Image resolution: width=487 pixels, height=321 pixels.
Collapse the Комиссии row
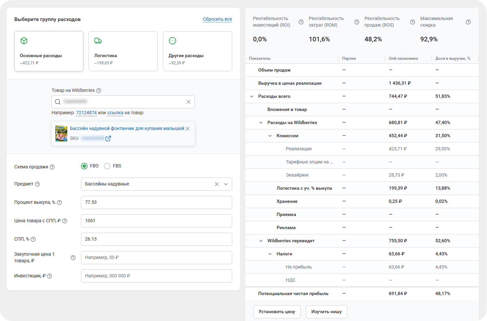tap(270, 136)
